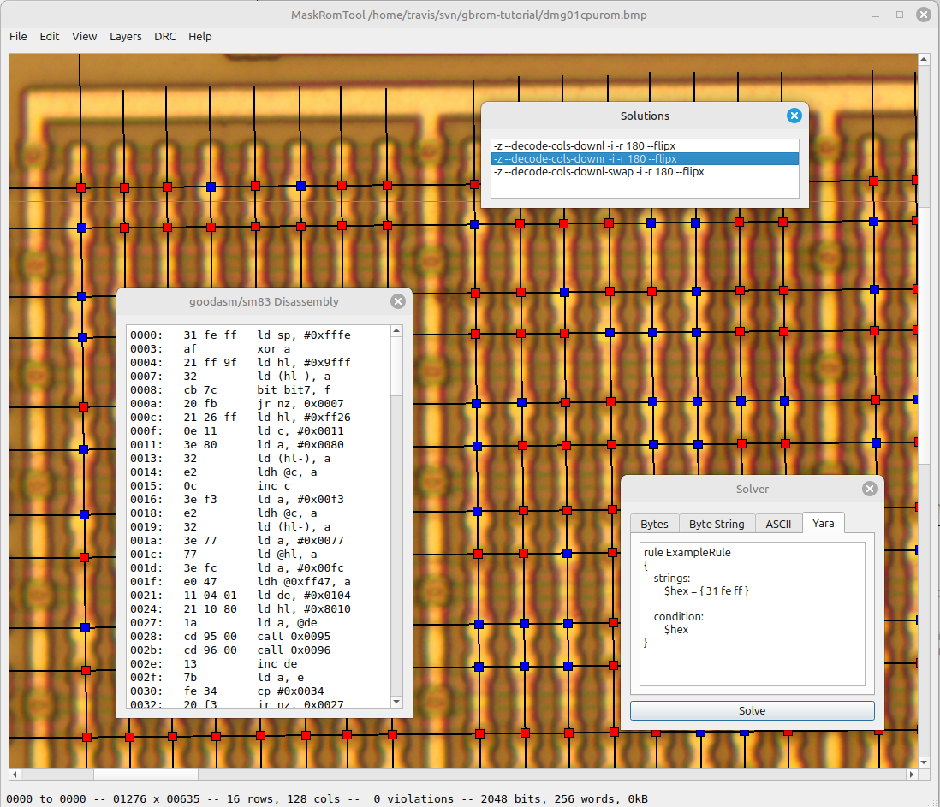Close the Solver dialog
Viewport: 940px width, 807px height.
(x=869, y=489)
